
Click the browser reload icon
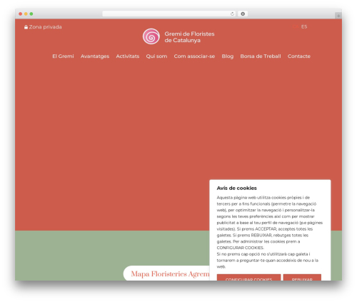pos(232,14)
